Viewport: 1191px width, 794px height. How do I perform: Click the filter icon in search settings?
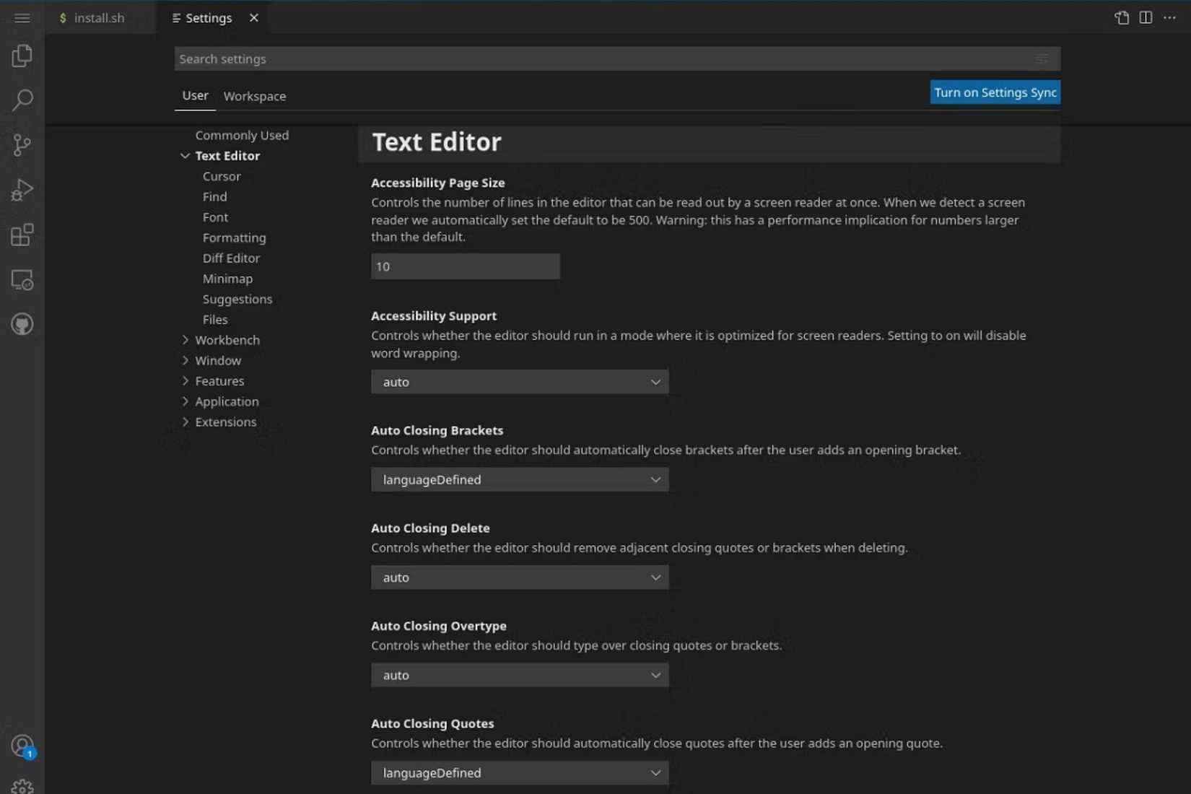[x=1042, y=58]
